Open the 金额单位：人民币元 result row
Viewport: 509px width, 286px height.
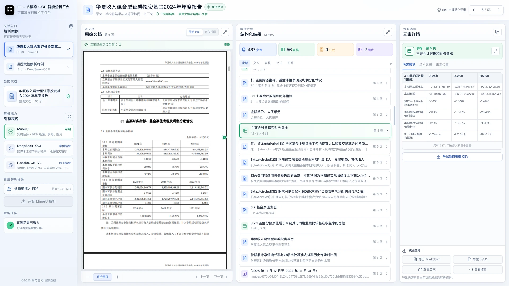pyautogui.click(x=315, y=115)
